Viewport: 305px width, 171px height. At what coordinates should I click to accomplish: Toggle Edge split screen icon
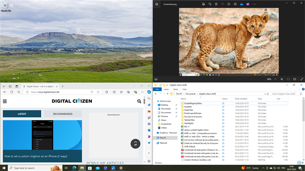click(114, 92)
